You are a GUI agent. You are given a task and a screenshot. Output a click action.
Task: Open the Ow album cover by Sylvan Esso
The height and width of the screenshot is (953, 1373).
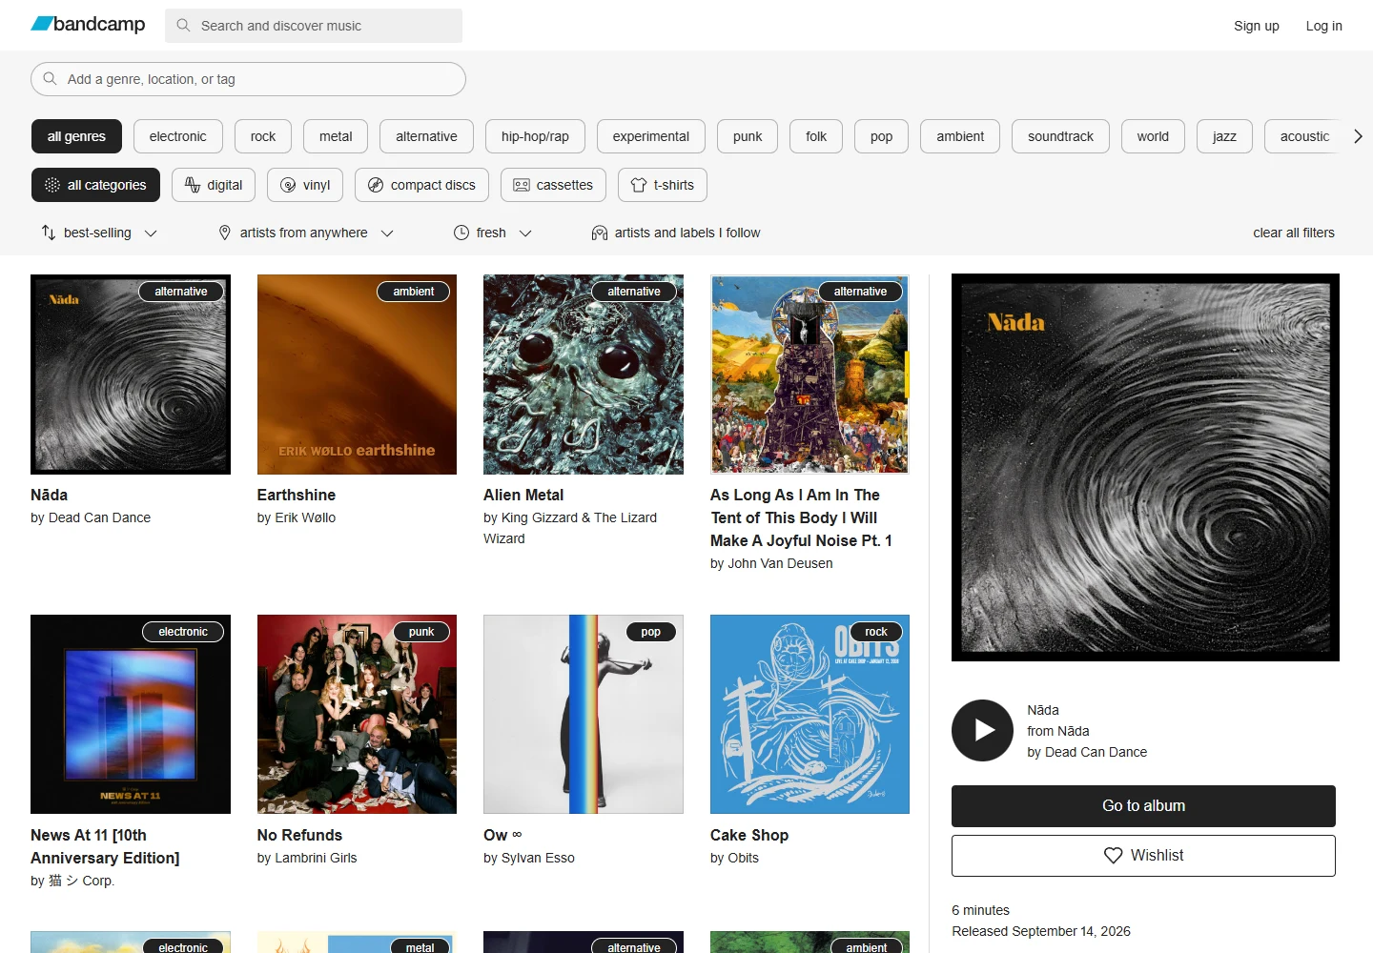click(584, 714)
